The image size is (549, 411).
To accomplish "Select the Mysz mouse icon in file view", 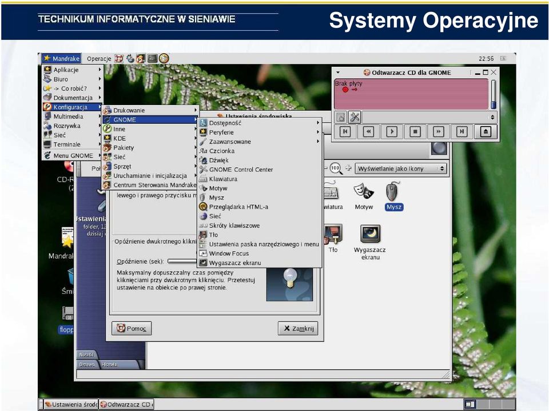I will point(393,192).
